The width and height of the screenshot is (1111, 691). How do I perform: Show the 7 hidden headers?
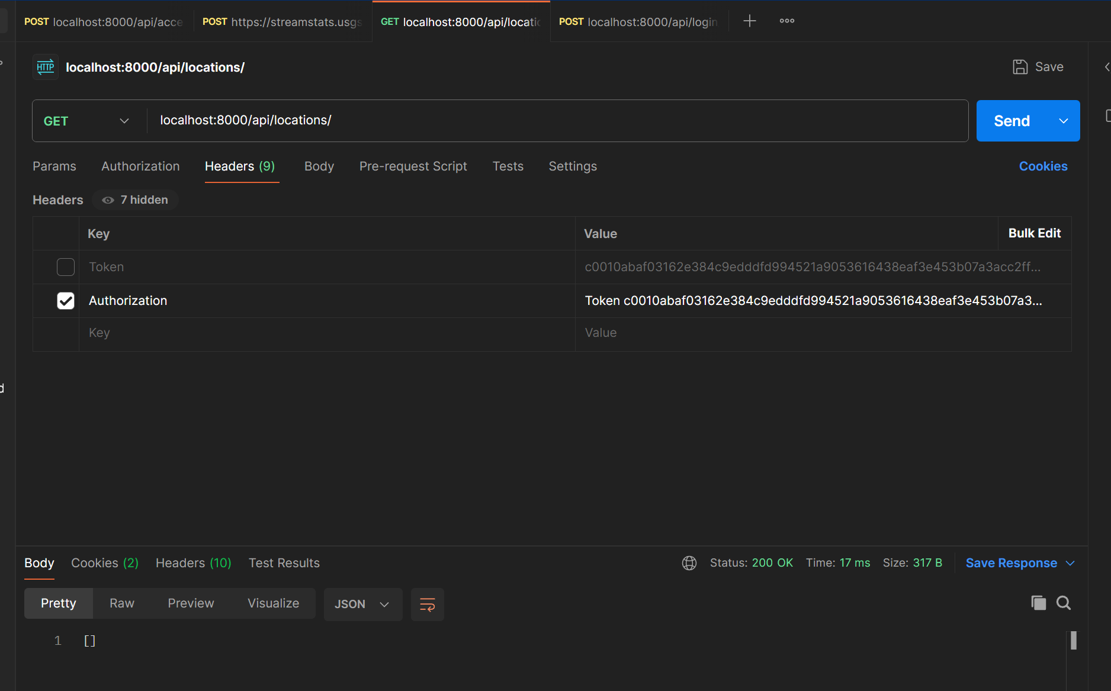(x=136, y=200)
